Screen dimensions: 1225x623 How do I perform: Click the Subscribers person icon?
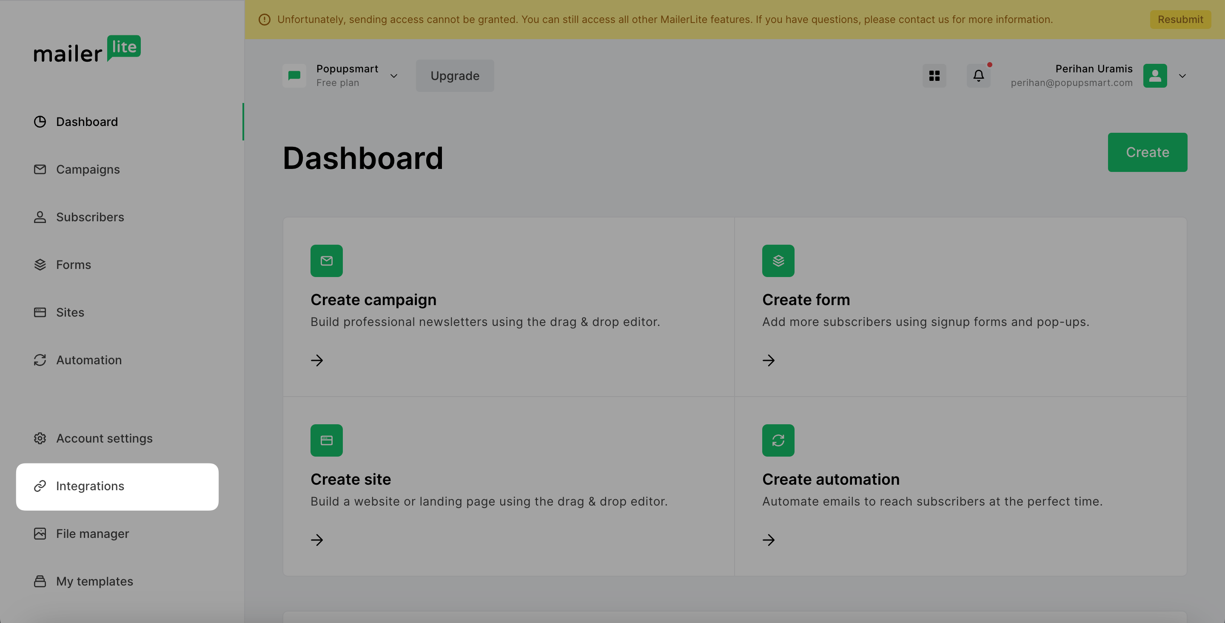tap(39, 217)
